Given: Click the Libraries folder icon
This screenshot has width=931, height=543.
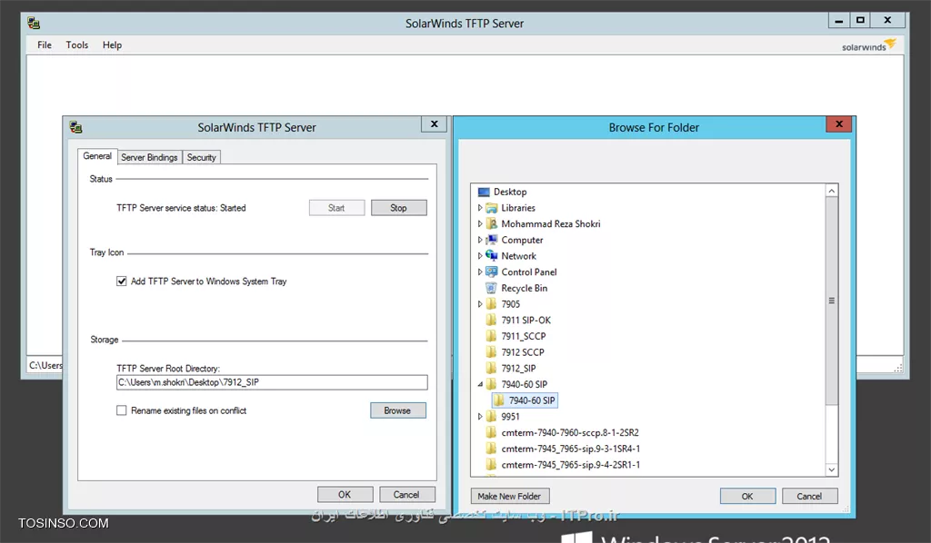Looking at the screenshot, I should 491,208.
